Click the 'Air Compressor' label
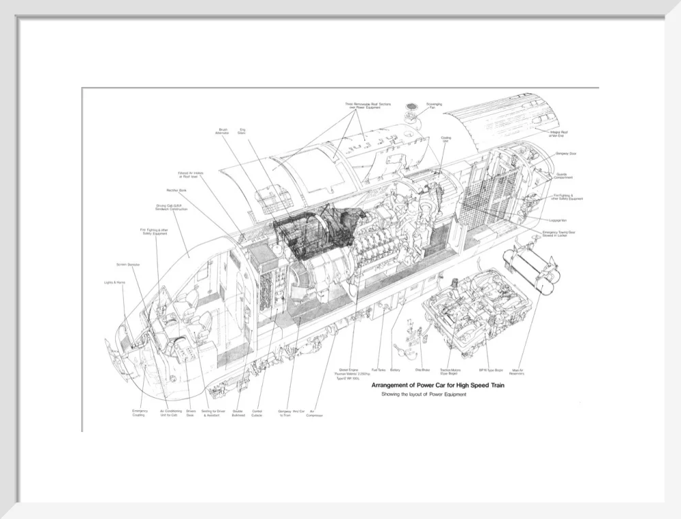This screenshot has width=681, height=519. [x=315, y=413]
